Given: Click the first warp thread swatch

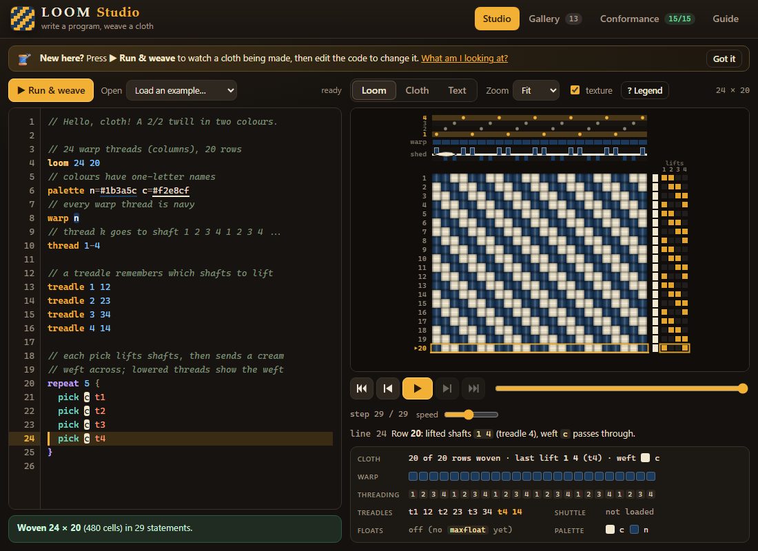Looking at the screenshot, I should coord(413,476).
